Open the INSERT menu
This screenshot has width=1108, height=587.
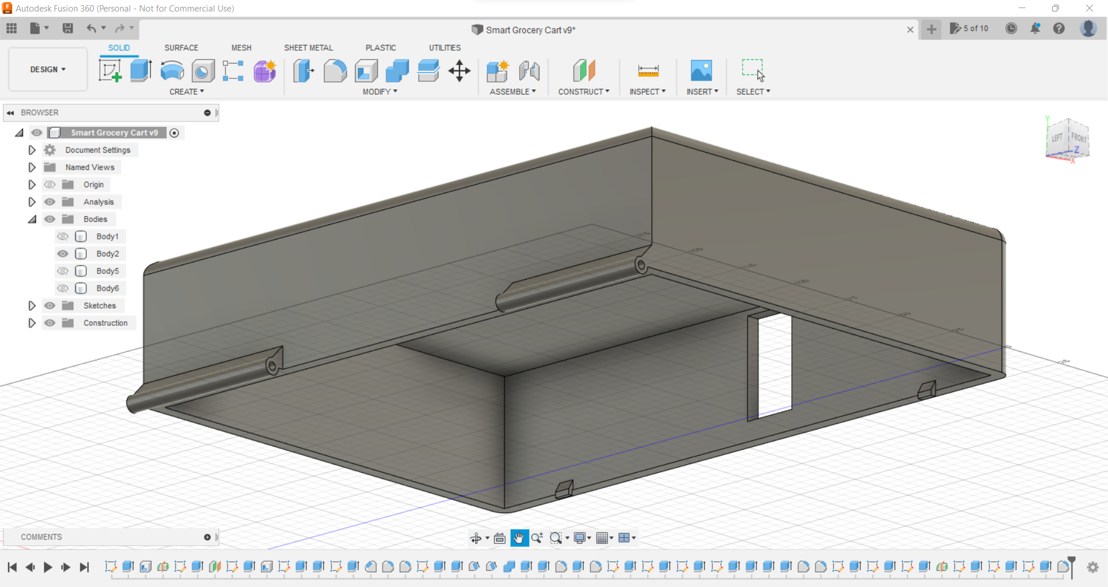point(702,92)
